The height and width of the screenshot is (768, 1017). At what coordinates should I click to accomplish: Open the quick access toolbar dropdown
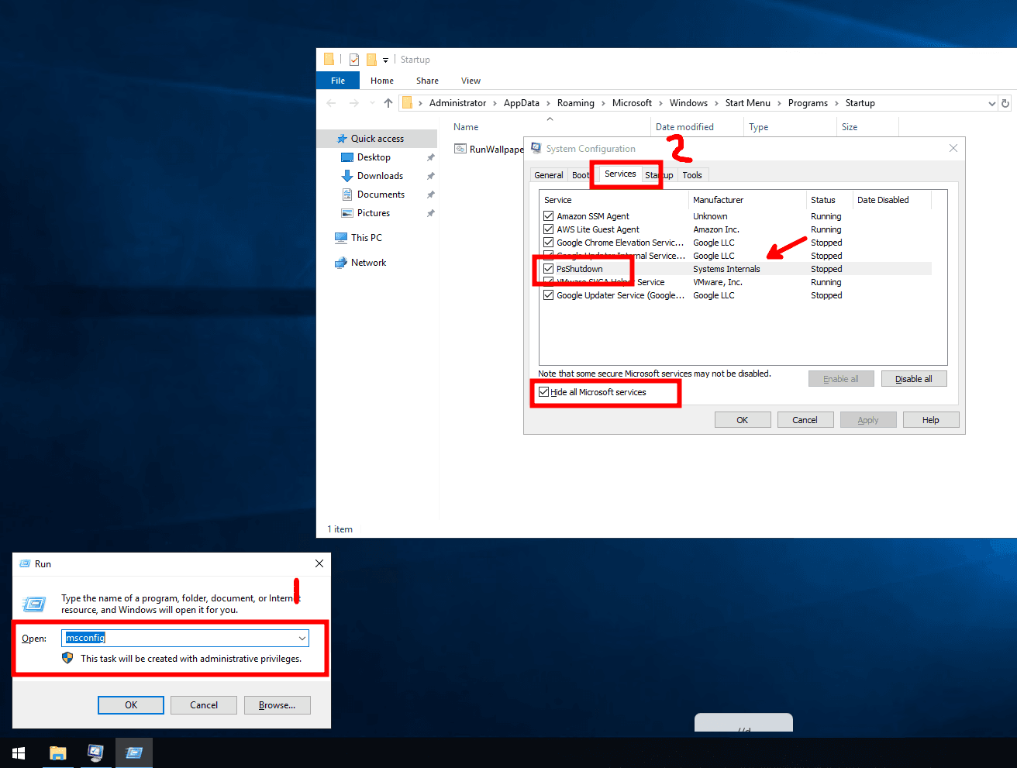pyautogui.click(x=385, y=60)
